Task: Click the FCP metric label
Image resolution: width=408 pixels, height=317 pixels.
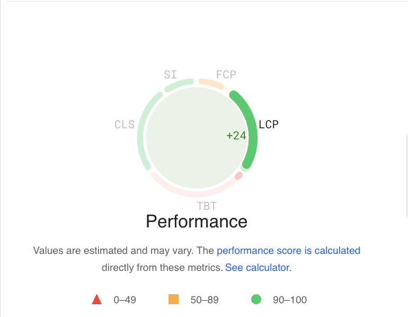Action: [x=226, y=74]
